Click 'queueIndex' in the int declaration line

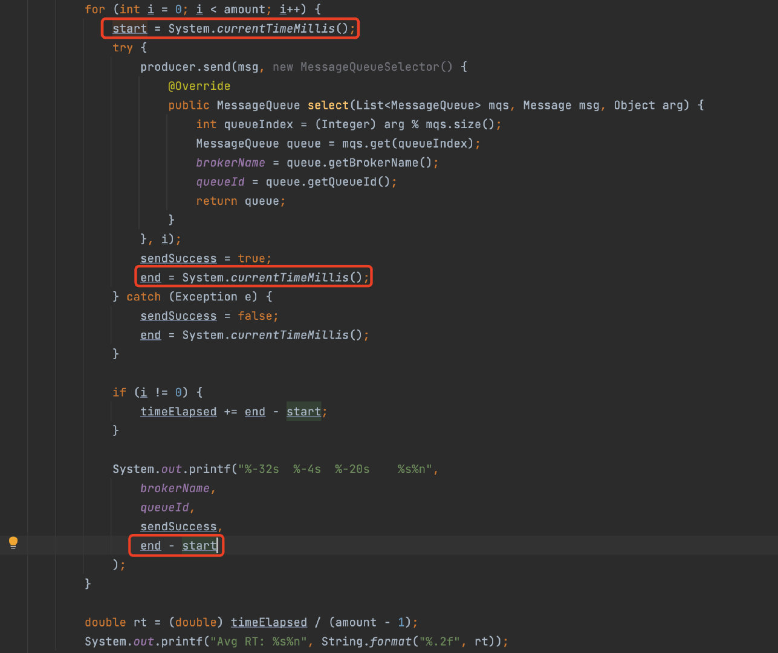(x=259, y=125)
